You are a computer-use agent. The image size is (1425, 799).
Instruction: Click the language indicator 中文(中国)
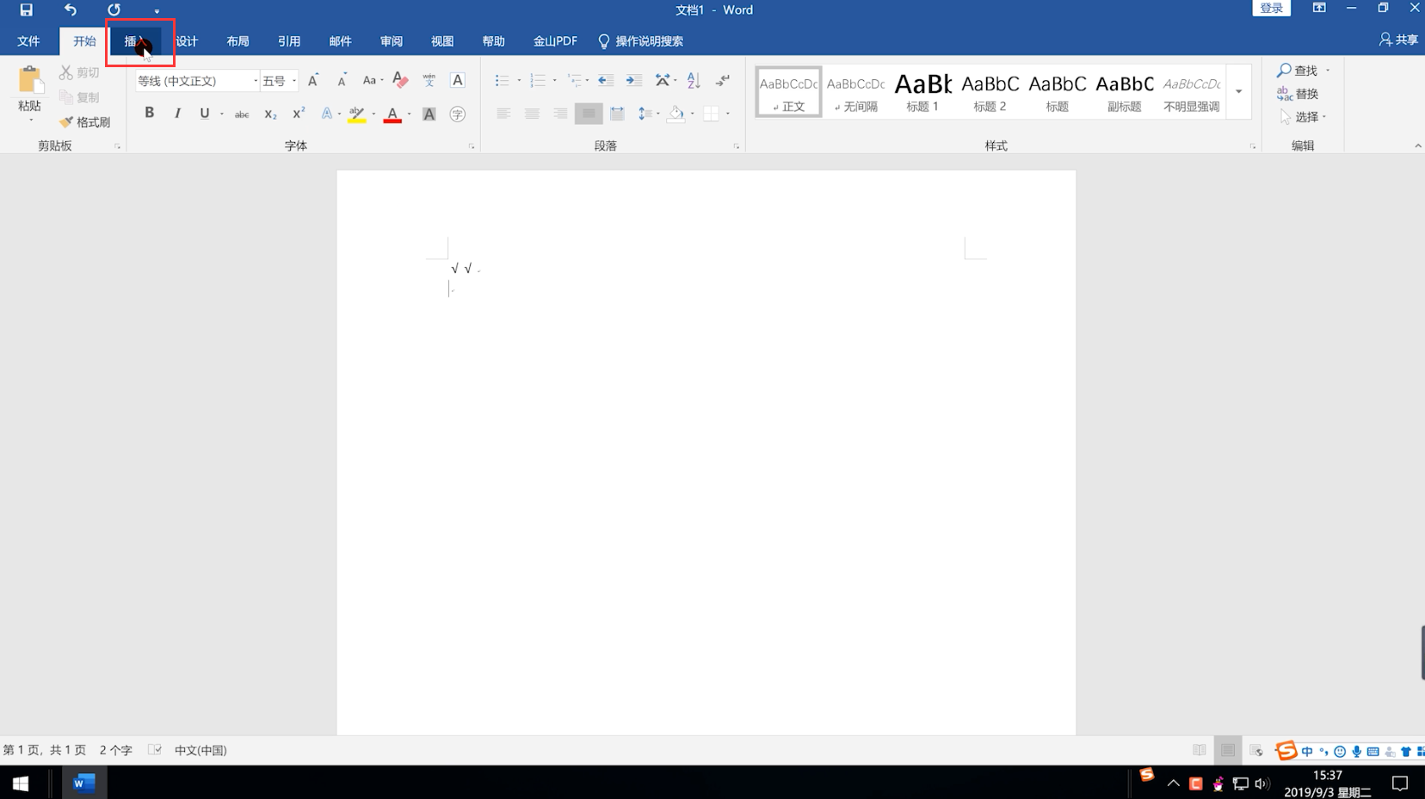(x=200, y=750)
